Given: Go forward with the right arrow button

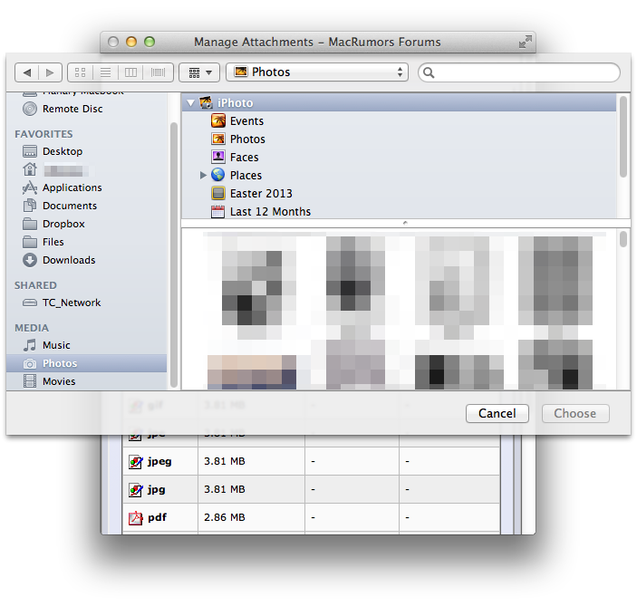Looking at the screenshot, I should [50, 72].
